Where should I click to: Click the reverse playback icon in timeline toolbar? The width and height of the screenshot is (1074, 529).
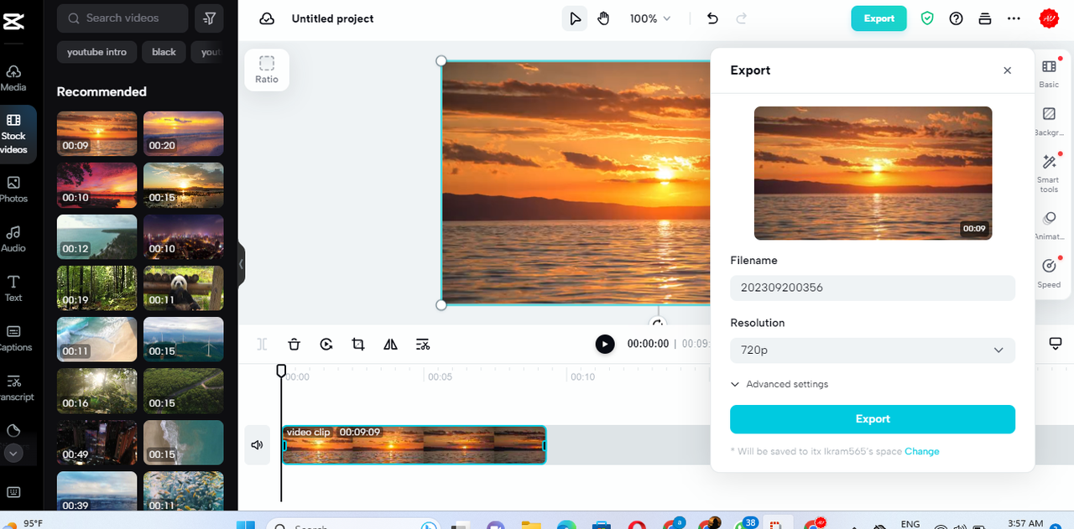(x=326, y=344)
